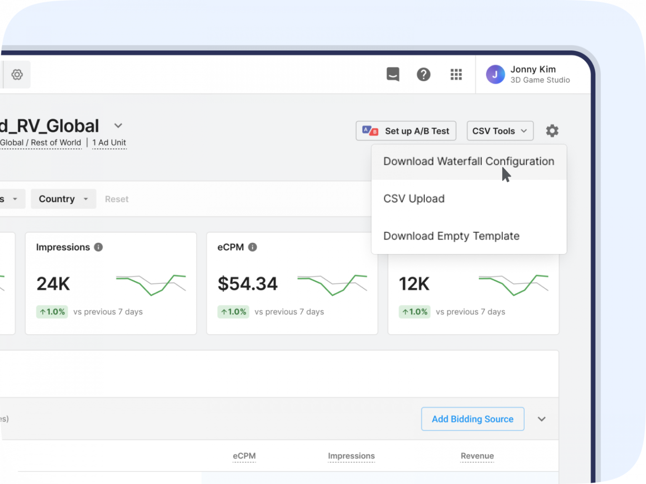Select Download Waterfall Configuration
The image size is (646, 484).
coord(469,162)
